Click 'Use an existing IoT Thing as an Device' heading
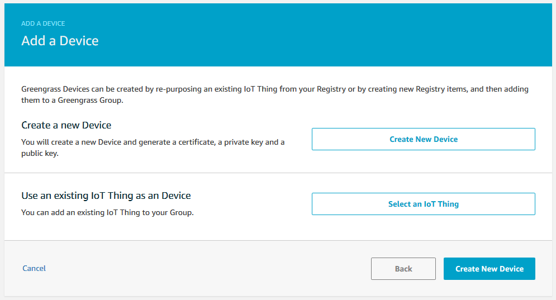This screenshot has height=300, width=556. pyautogui.click(x=106, y=196)
